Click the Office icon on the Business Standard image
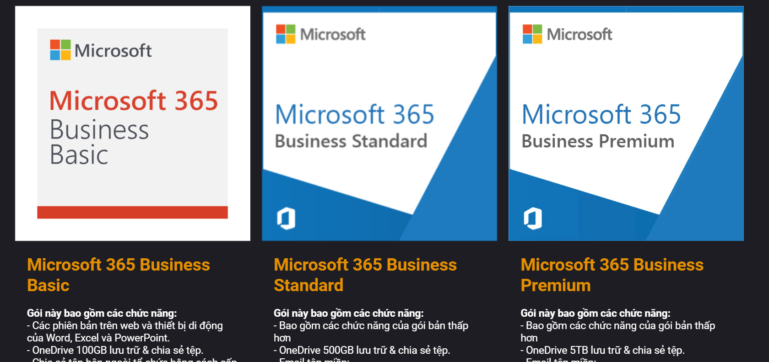Viewport: 769px width, 362px height. pyautogui.click(x=286, y=218)
